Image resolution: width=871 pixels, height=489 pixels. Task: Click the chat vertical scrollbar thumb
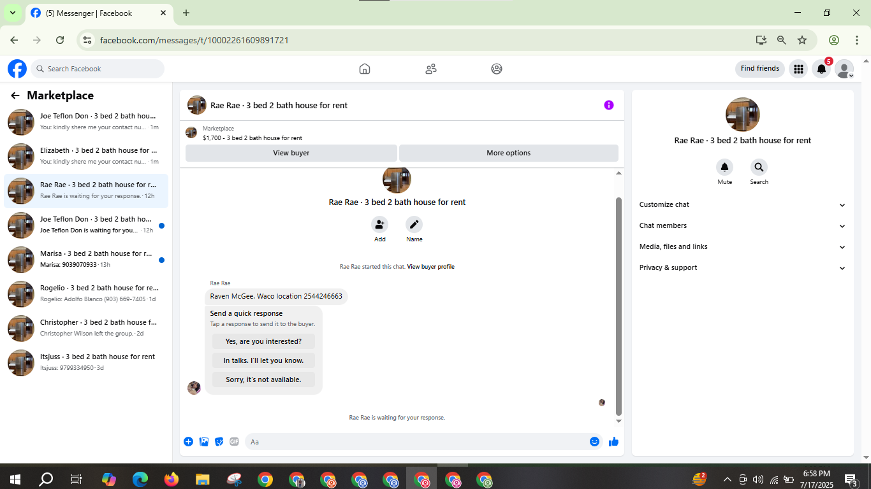[x=618, y=306]
